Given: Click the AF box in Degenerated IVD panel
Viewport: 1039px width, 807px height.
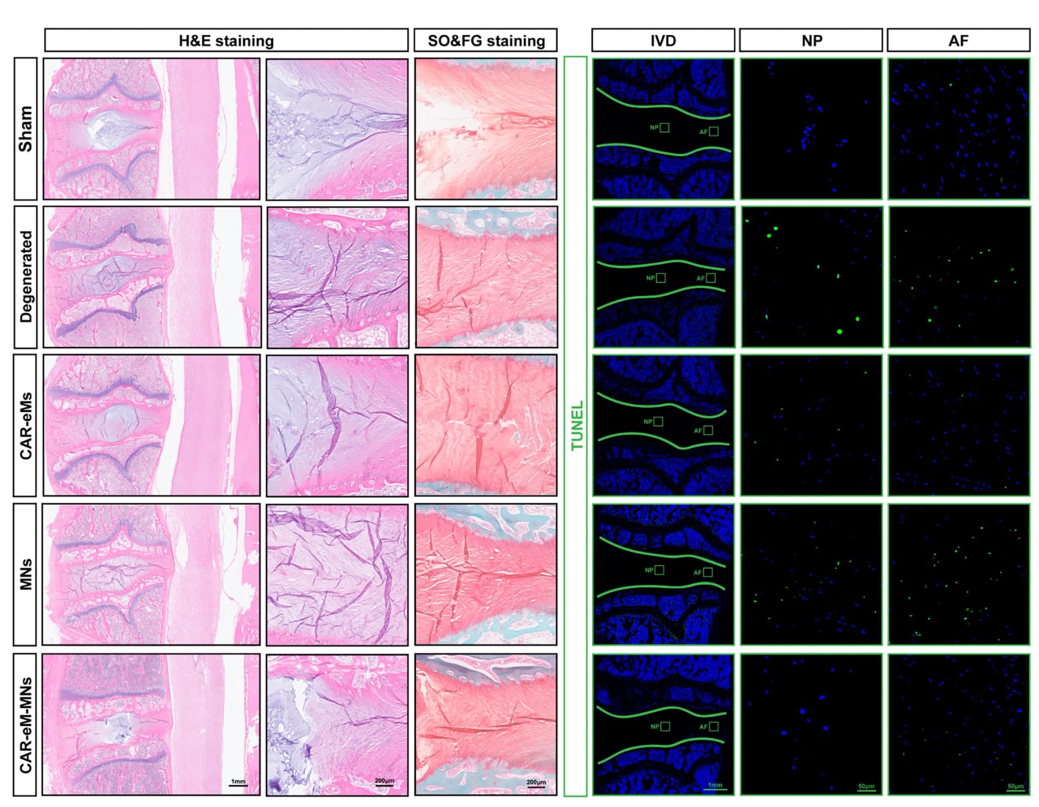Looking at the screenshot, I should [711, 278].
